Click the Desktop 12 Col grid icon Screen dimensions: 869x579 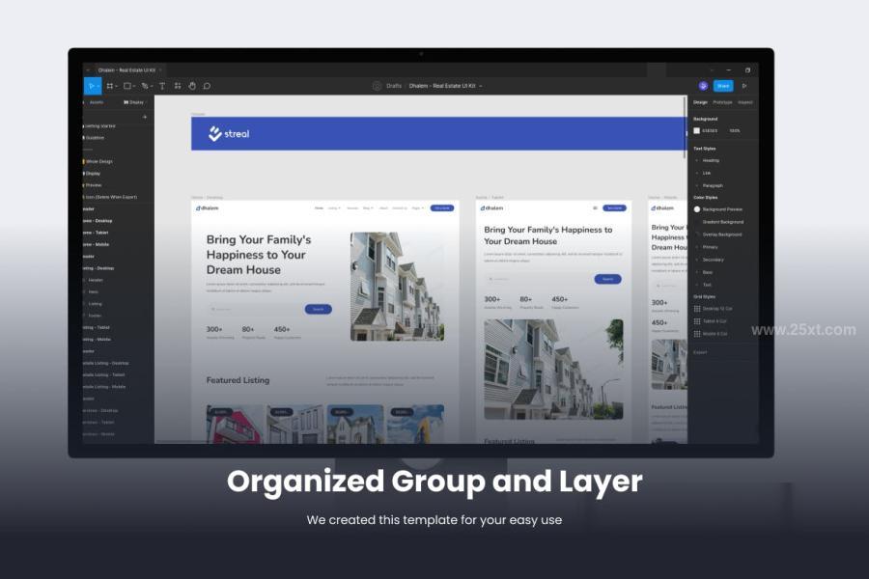(x=697, y=309)
